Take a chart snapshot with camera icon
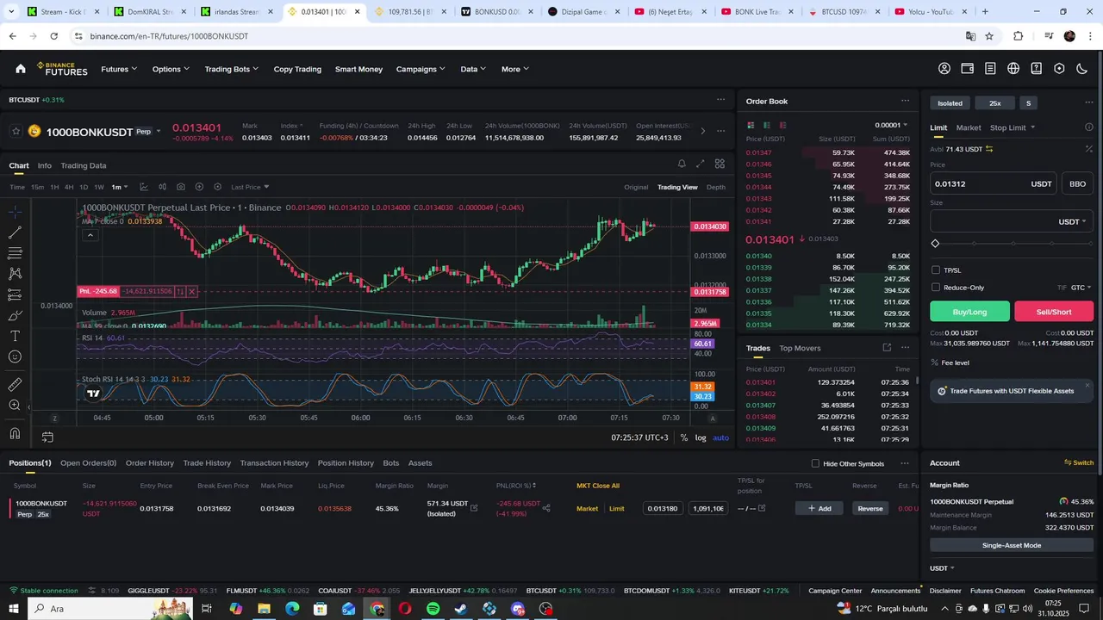Viewport: 1103px width, 620px height. [x=180, y=187]
